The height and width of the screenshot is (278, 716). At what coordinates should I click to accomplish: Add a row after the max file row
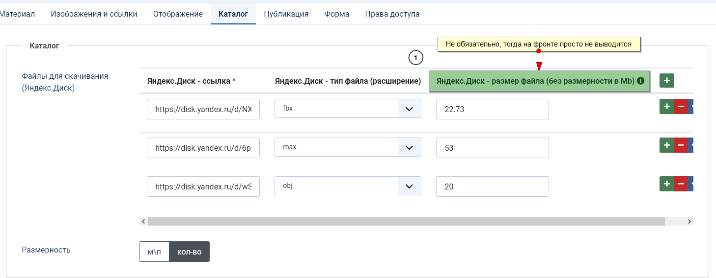(666, 145)
